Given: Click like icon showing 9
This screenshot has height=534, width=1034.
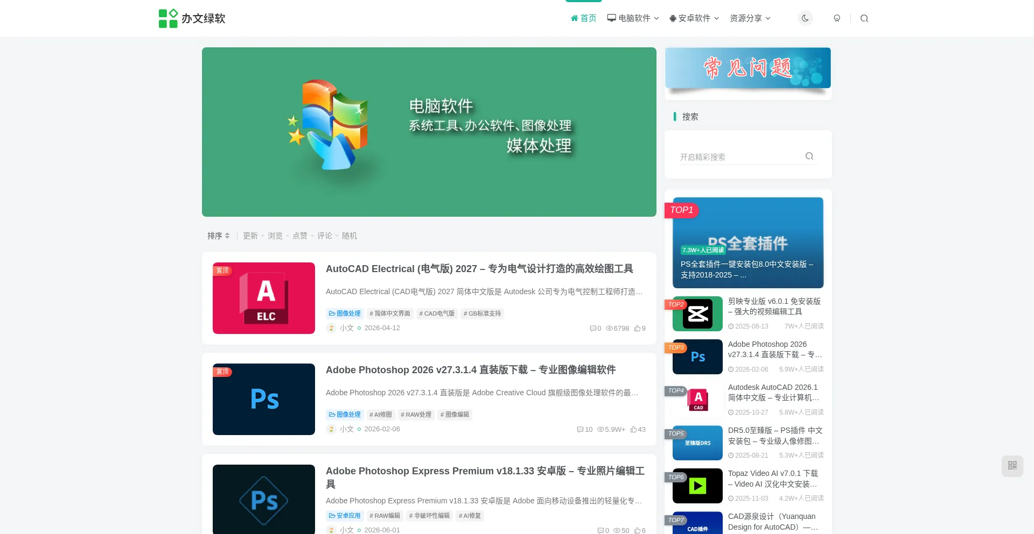Looking at the screenshot, I should (640, 328).
